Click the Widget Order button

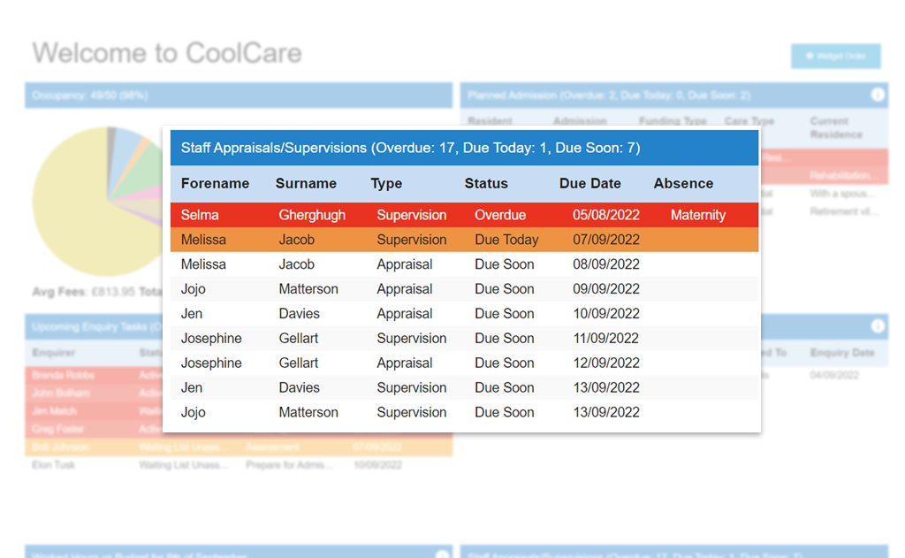(836, 56)
